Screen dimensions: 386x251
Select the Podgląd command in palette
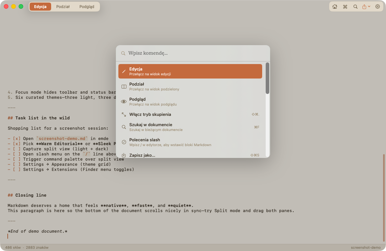pos(190,101)
